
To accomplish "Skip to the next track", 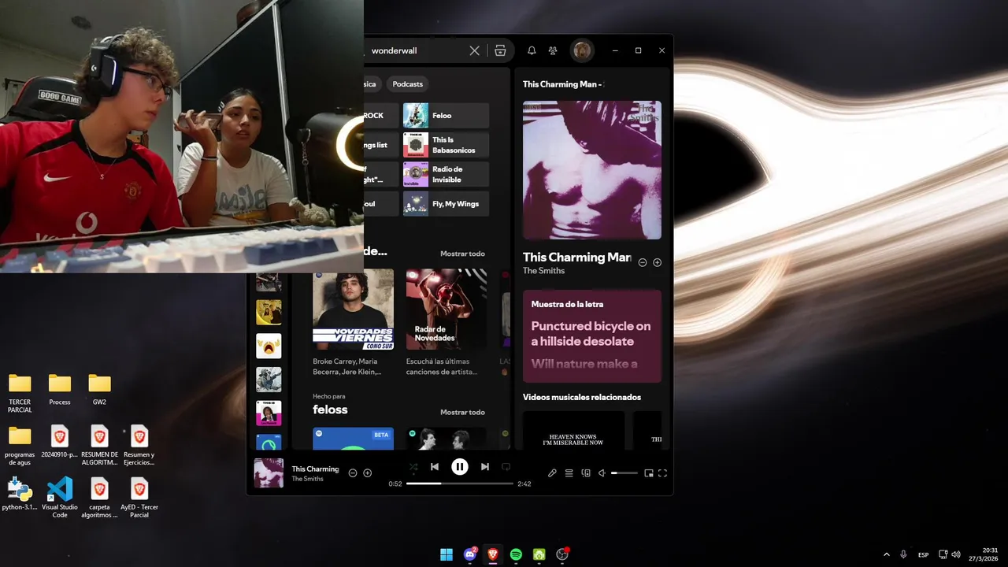I will (485, 467).
